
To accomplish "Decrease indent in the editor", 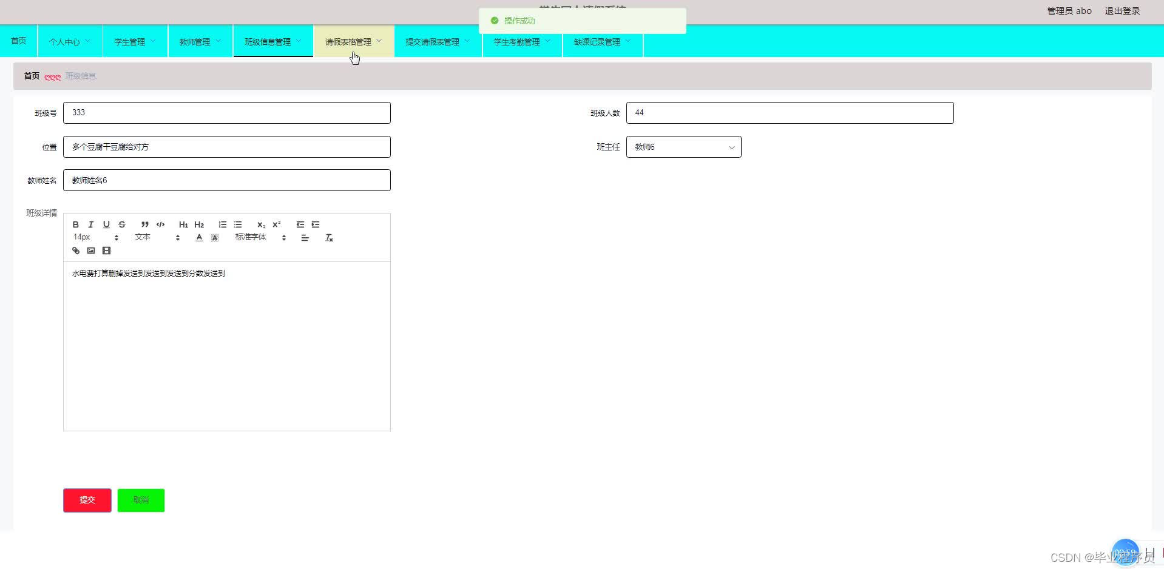I will (x=300, y=224).
